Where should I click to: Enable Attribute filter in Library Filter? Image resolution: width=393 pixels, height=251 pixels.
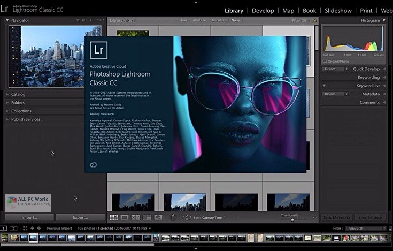tap(199, 20)
